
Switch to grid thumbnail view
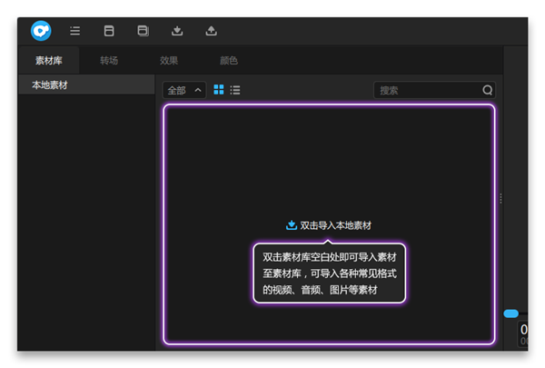click(219, 90)
